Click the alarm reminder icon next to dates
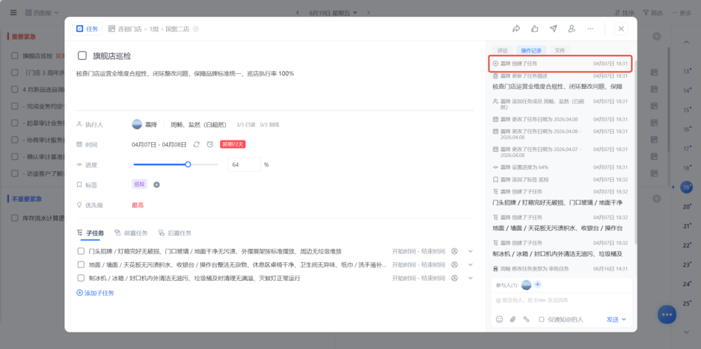 pyautogui.click(x=210, y=145)
